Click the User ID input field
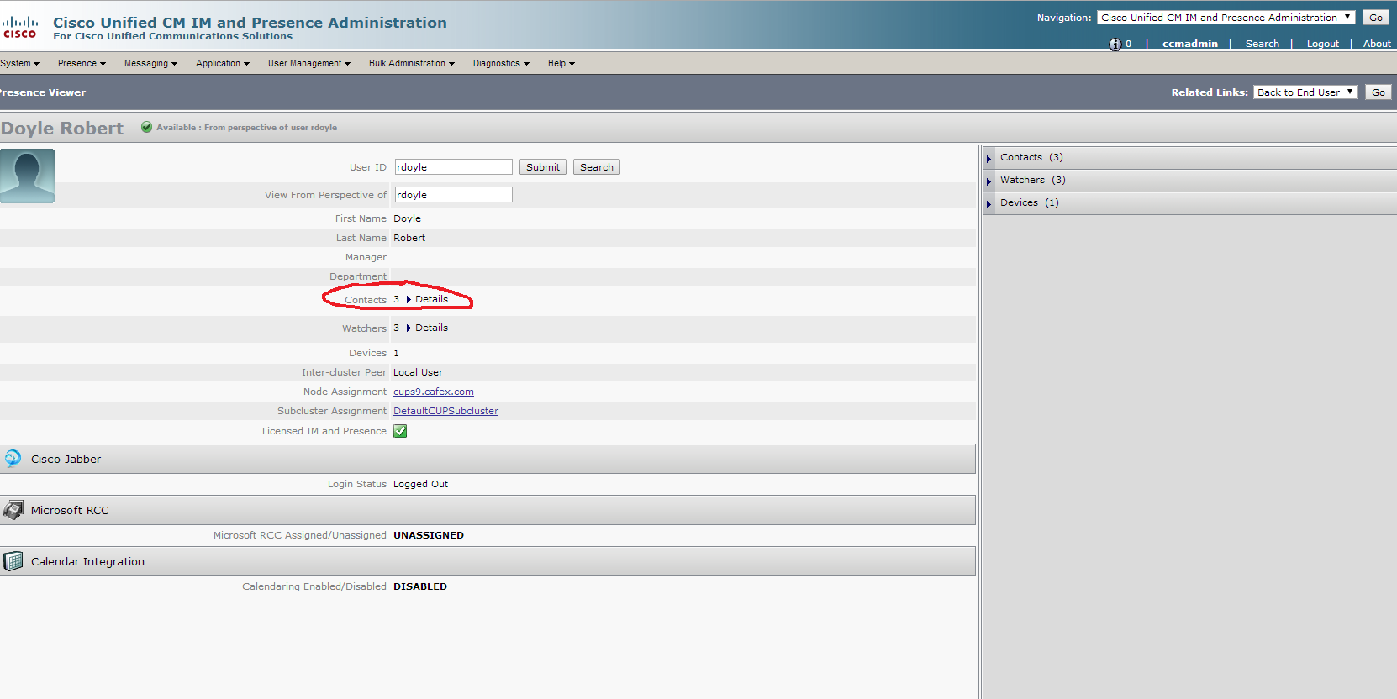The height and width of the screenshot is (699, 1397). point(453,167)
